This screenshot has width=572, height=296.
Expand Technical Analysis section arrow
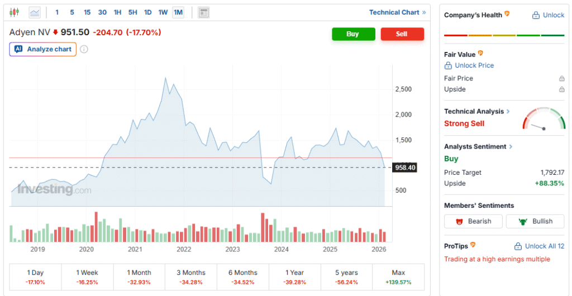508,112
